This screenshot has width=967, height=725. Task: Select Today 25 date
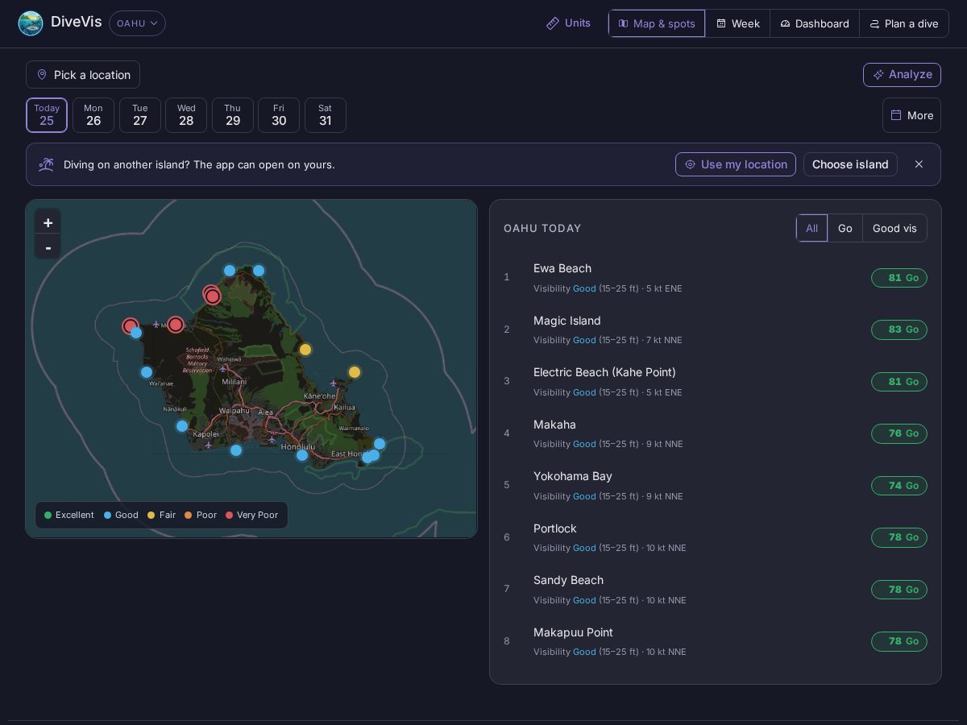pyautogui.click(x=47, y=115)
